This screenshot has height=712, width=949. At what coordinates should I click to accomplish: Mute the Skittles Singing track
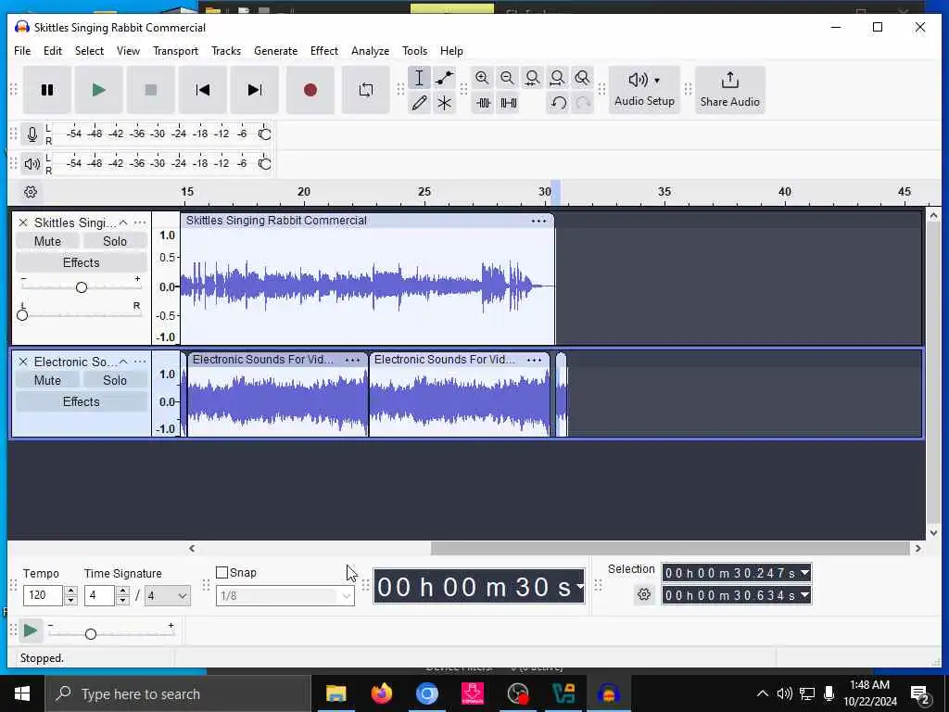47,241
